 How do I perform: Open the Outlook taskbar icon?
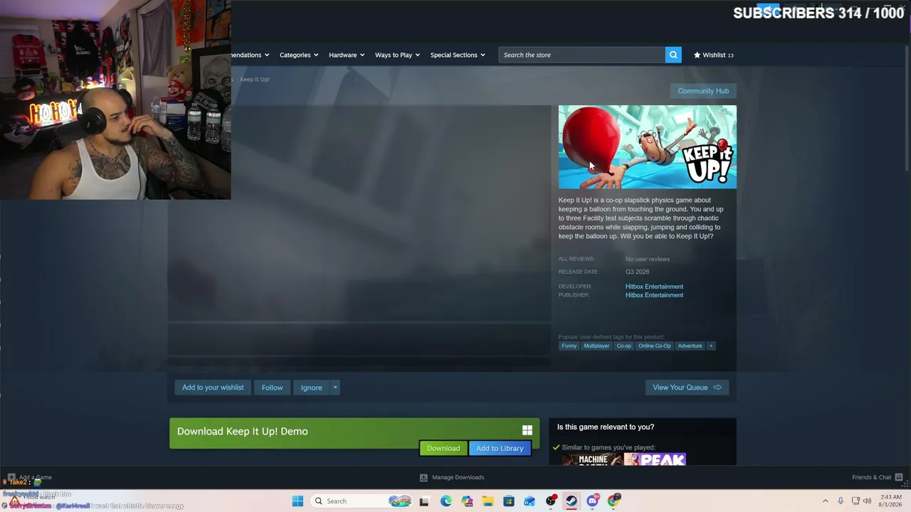(530, 501)
